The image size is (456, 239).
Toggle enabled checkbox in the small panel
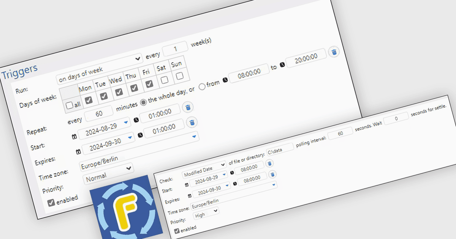177,231
